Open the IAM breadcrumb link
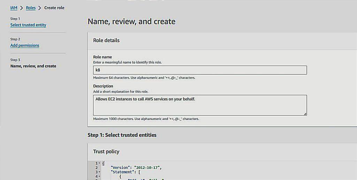The image size is (357, 180). (x=14, y=8)
